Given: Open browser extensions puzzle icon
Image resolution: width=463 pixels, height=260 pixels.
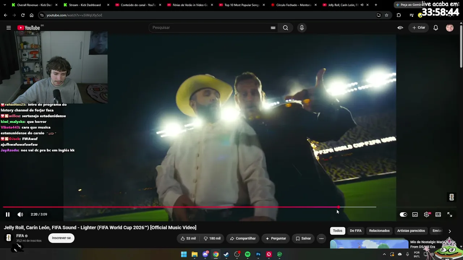Looking at the screenshot, I should tap(399, 15).
